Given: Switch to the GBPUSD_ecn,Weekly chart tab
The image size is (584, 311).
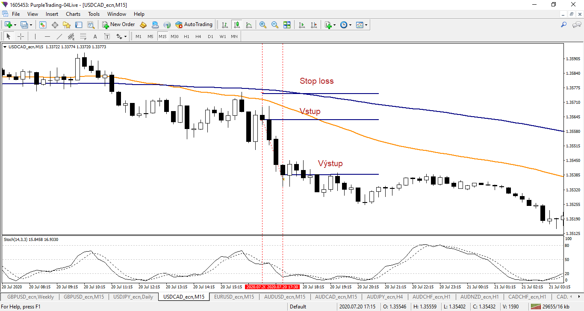Looking at the screenshot, I should coord(31,296).
